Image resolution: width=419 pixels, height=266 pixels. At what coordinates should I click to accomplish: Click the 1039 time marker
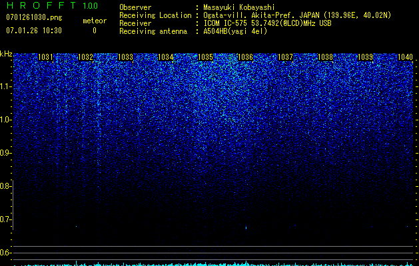365,57
